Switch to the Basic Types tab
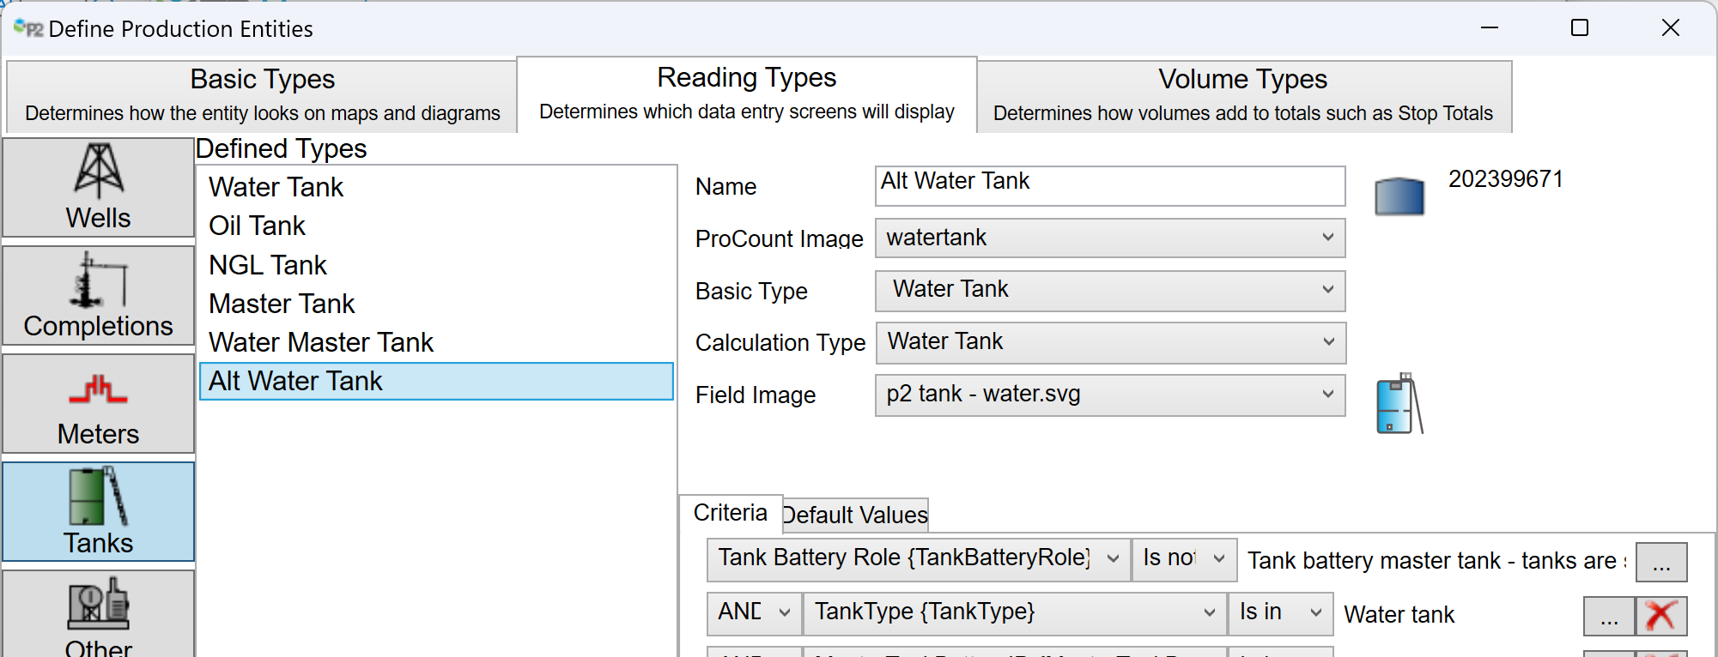This screenshot has height=657, width=1718. pos(262,95)
